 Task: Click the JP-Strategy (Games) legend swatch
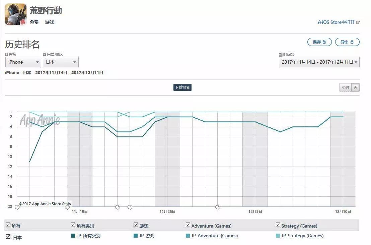(278, 236)
